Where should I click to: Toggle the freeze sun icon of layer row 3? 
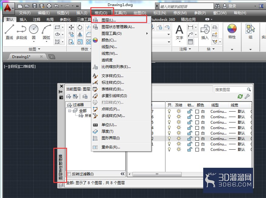[x=179, y=133]
